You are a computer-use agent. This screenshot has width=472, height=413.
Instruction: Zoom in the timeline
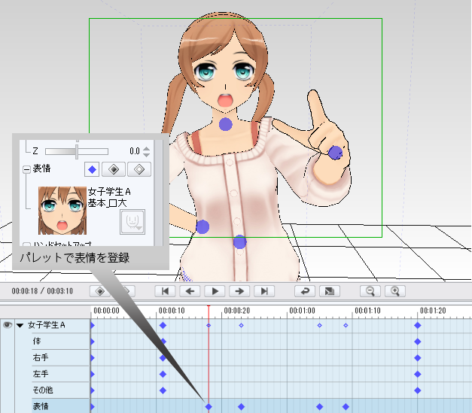coord(395,291)
